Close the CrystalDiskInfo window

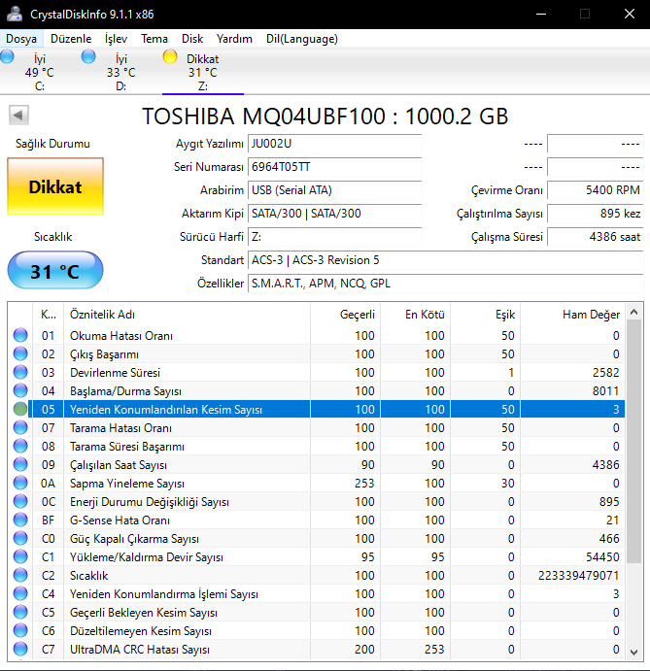[629, 15]
